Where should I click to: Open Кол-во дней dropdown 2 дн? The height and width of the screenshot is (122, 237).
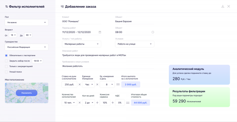tap(89, 103)
